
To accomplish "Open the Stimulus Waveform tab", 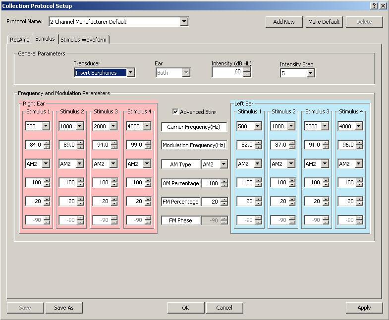I will (x=83, y=40).
